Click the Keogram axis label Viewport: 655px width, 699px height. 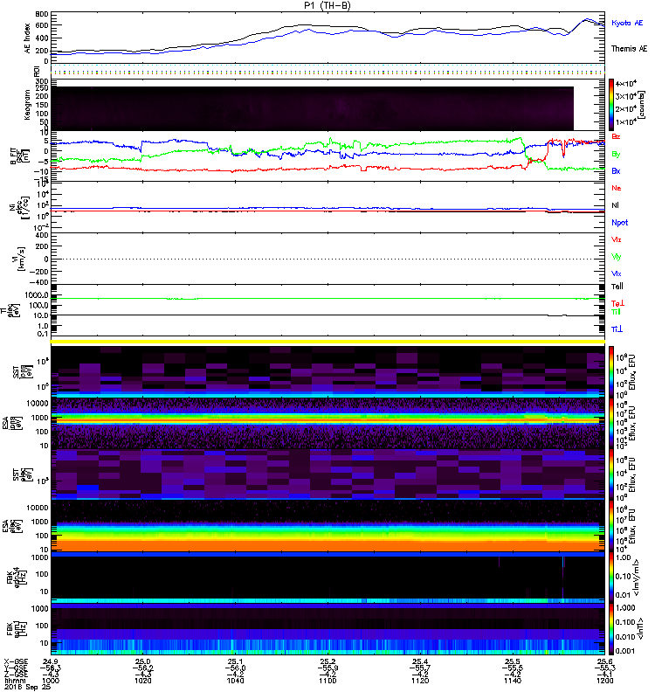pyautogui.click(x=27, y=104)
